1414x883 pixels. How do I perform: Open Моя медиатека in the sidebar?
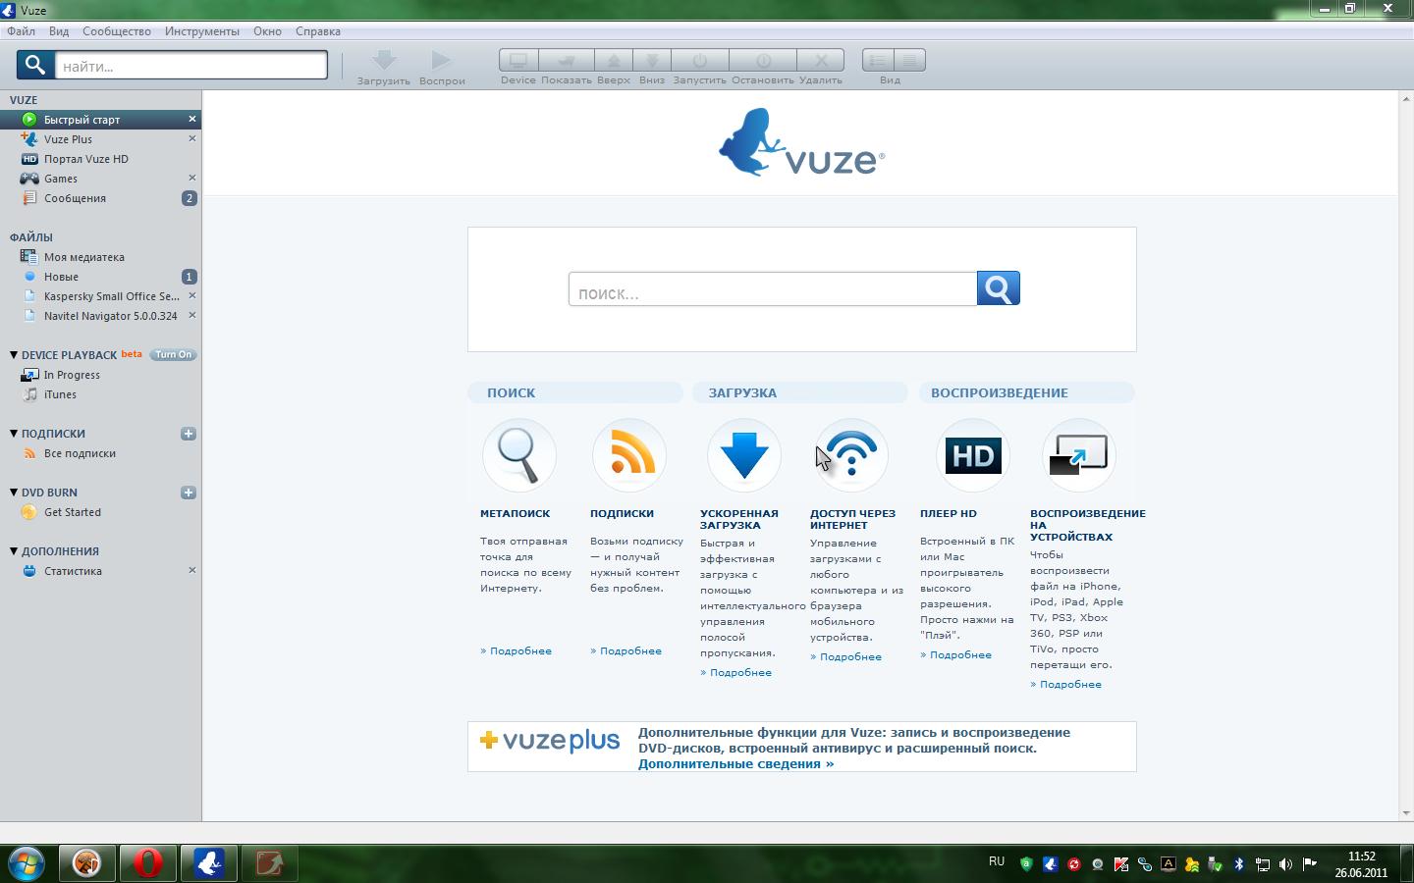click(x=84, y=257)
